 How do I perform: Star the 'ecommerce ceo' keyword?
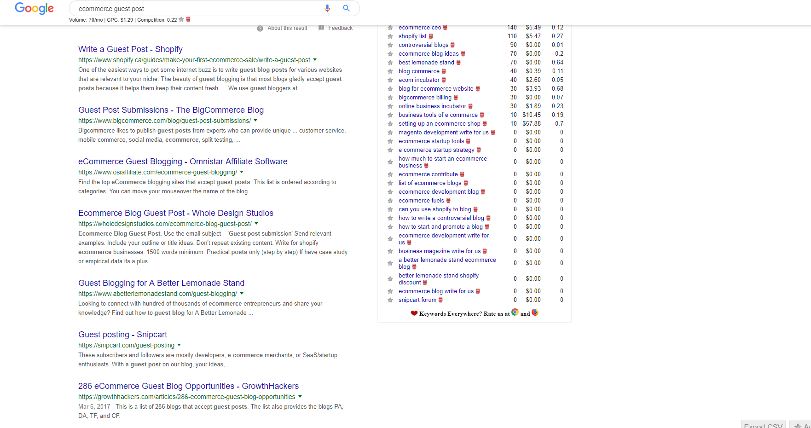[x=390, y=28]
